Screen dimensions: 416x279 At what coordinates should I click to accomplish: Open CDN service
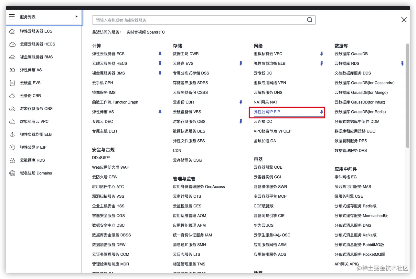coord(177,151)
